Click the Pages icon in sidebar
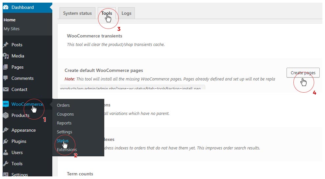The width and height of the screenshot is (325, 179). tap(6, 67)
